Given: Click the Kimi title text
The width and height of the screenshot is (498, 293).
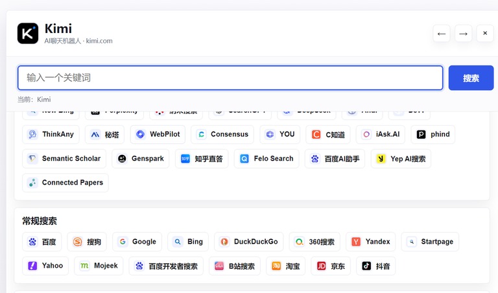Looking at the screenshot, I should (58, 29).
